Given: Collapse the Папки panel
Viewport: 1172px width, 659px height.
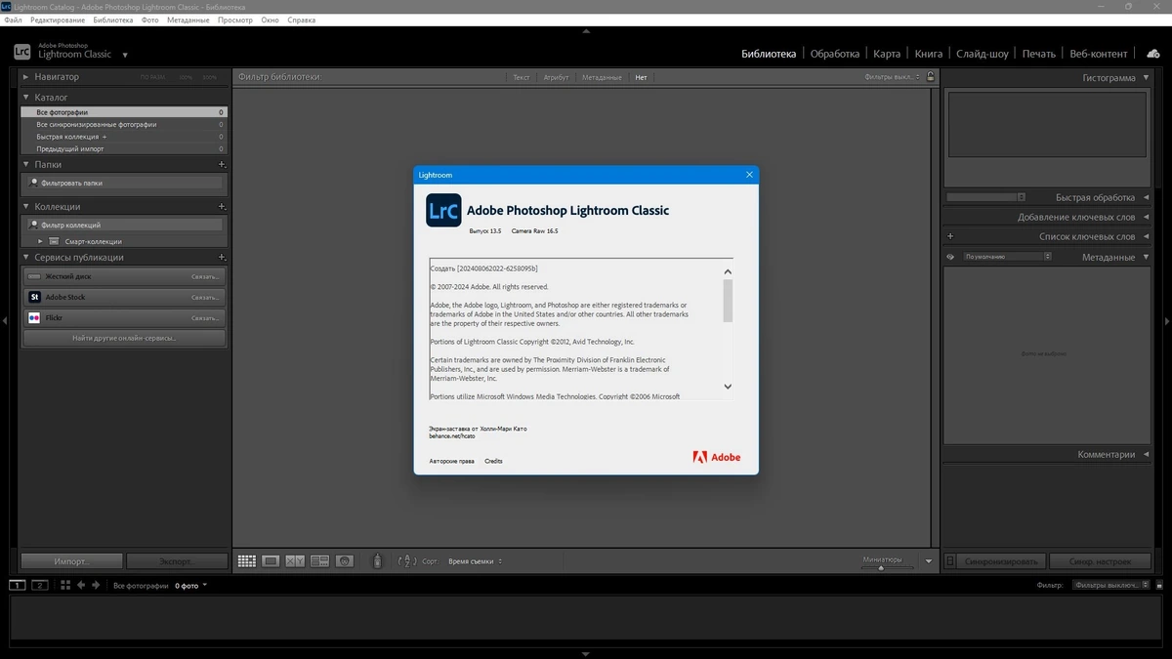Looking at the screenshot, I should [x=26, y=165].
